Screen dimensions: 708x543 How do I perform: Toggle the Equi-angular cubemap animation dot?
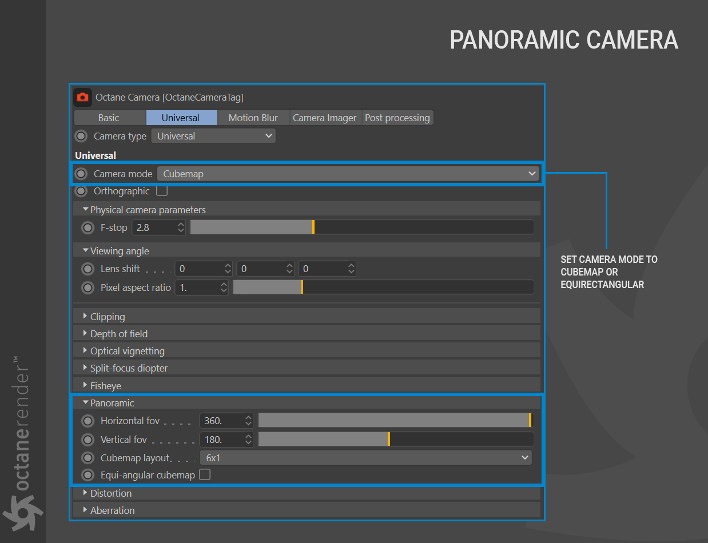(87, 474)
